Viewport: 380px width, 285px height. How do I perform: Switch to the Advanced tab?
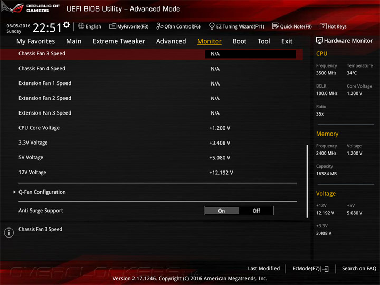click(171, 41)
